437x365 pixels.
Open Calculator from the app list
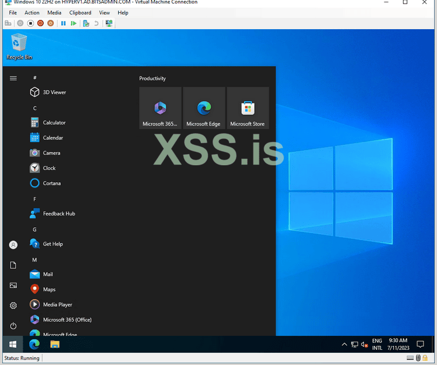pos(54,123)
